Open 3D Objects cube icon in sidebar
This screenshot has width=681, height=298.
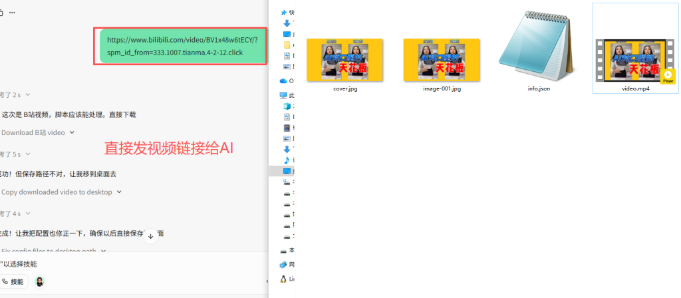[x=287, y=106]
